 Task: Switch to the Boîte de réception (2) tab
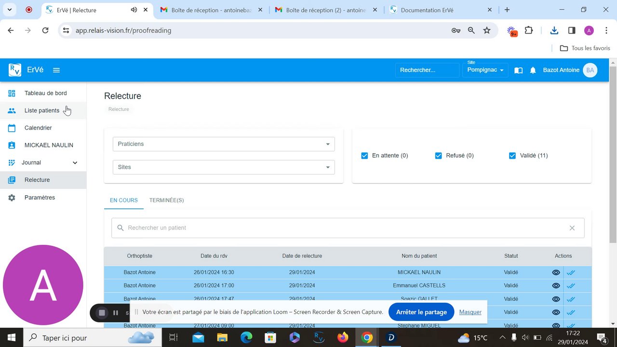(x=327, y=10)
